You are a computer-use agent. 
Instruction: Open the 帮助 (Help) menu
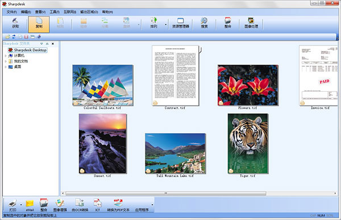click(107, 12)
